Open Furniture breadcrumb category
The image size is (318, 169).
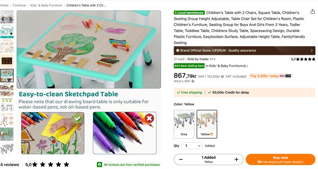click(20, 5)
